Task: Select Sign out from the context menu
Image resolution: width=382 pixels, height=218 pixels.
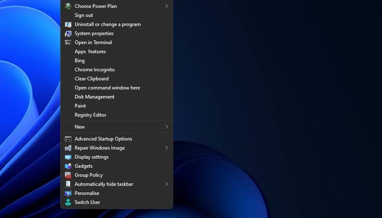Action: 83,15
